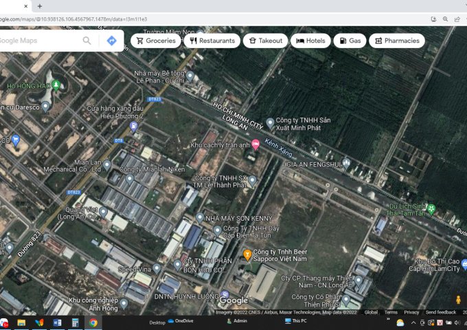Select the Khu cách ly trần anh pin
This screenshot has height=330, width=467.
pos(255,144)
